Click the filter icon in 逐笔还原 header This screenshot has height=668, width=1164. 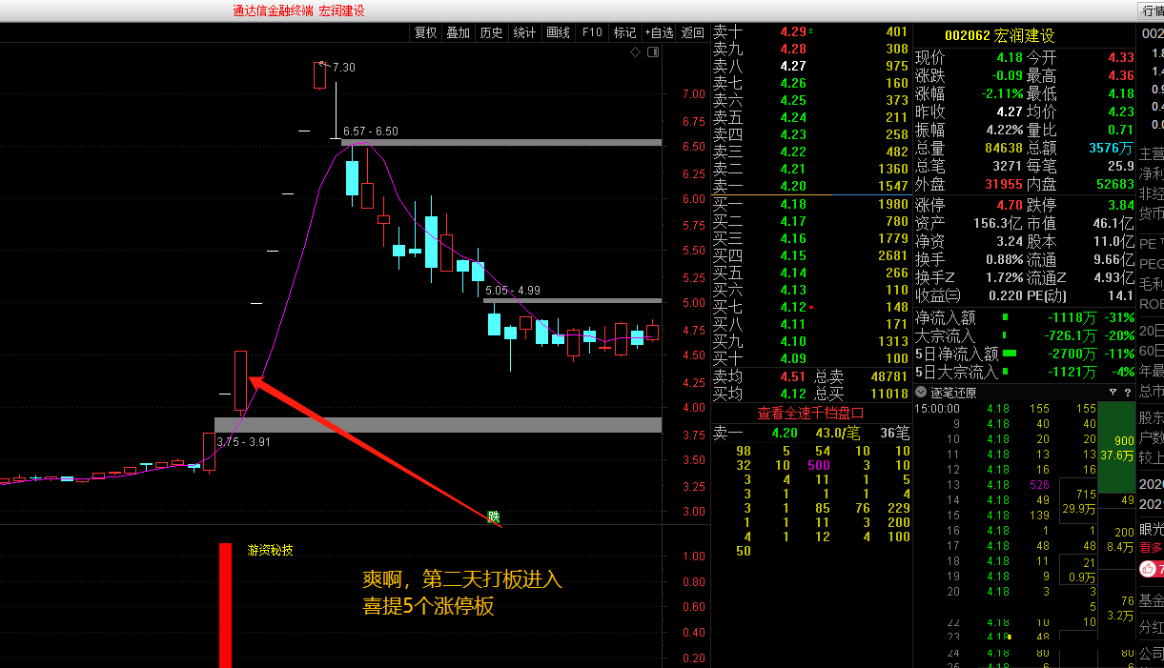coord(1113,393)
